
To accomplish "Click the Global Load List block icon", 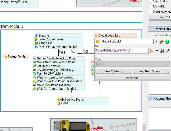I will click(96, 36).
